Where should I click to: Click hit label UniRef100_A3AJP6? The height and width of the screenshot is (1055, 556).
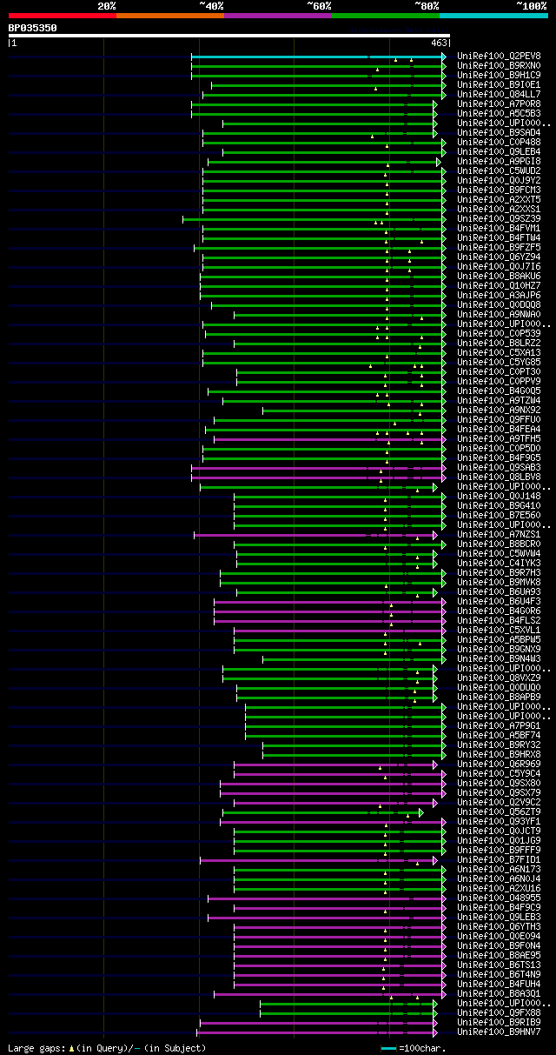coord(499,296)
